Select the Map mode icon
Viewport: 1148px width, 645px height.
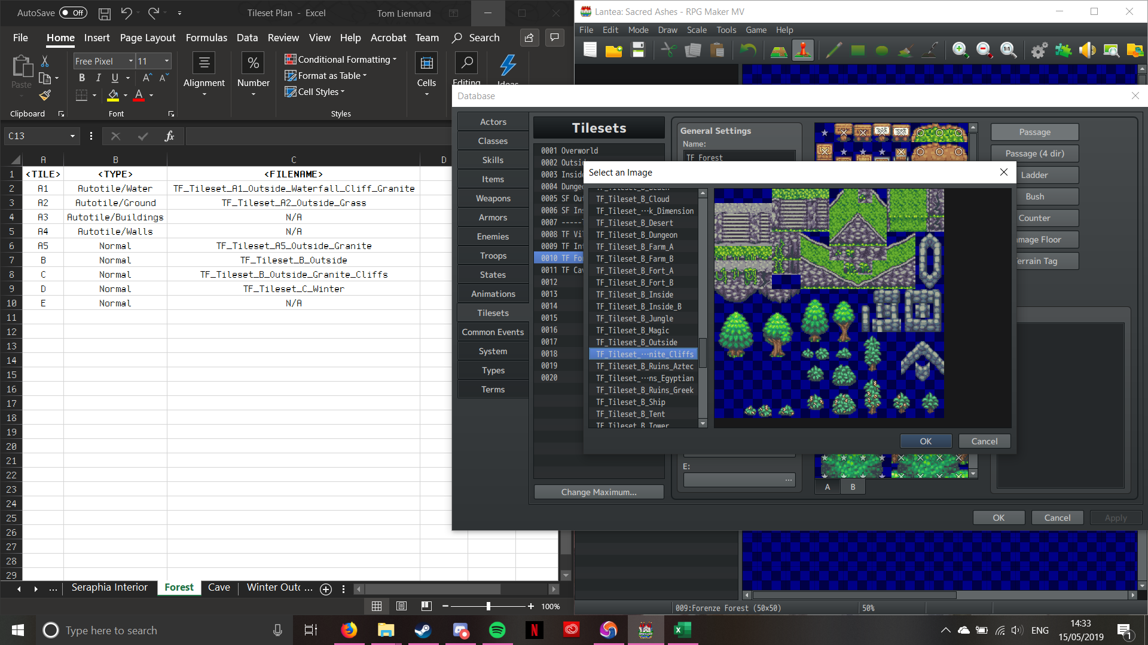pos(778,51)
